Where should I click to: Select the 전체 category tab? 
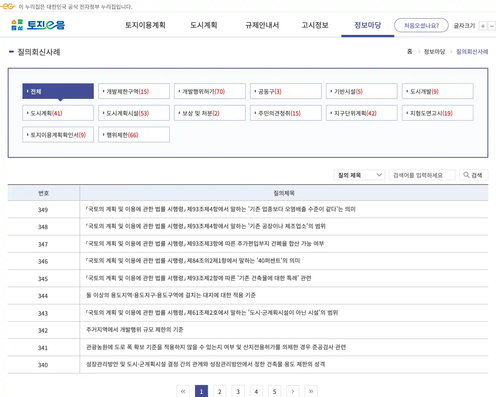click(x=58, y=91)
